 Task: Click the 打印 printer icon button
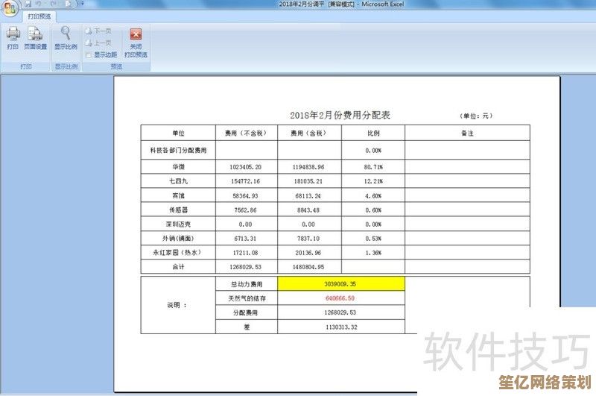coord(13,39)
